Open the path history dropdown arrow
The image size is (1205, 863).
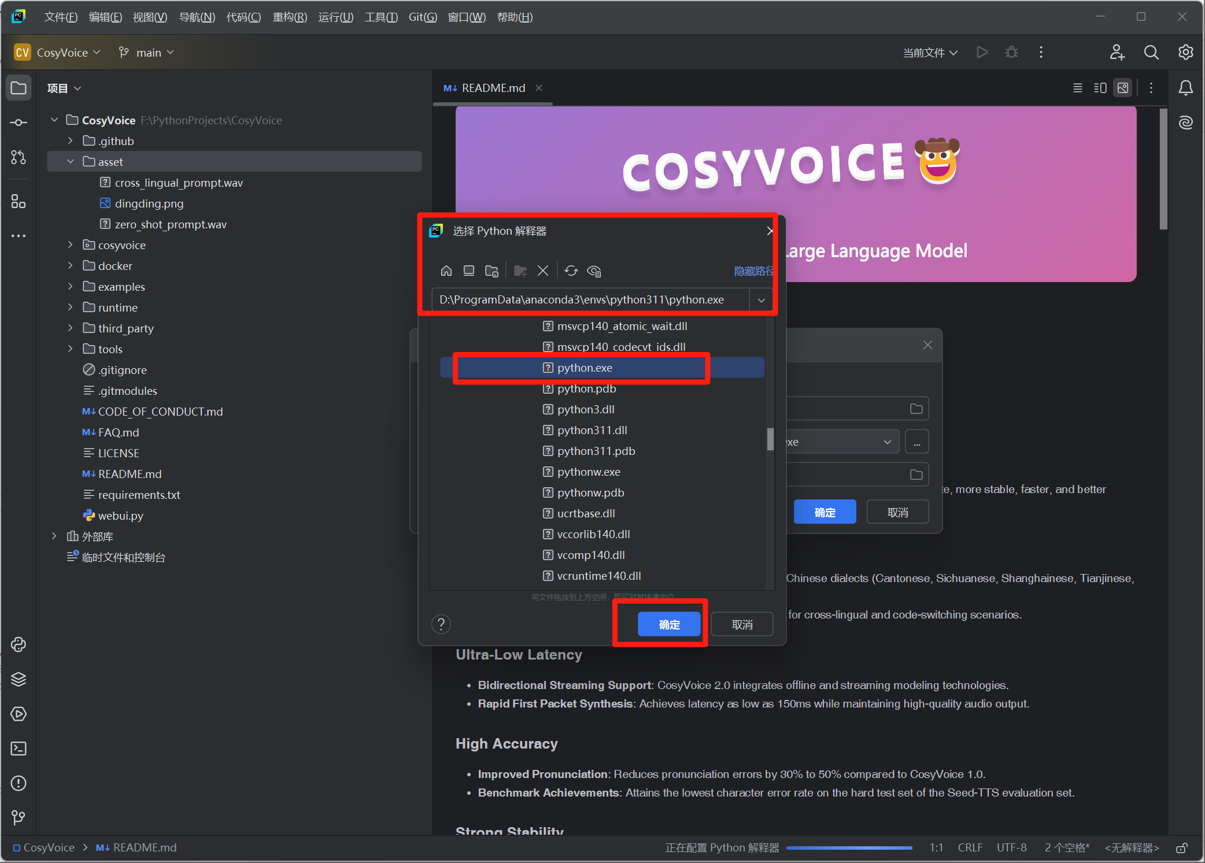(761, 300)
